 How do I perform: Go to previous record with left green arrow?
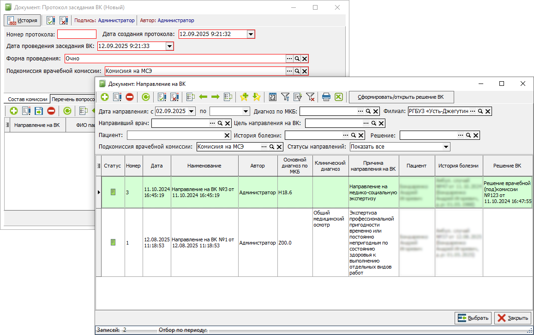[204, 97]
